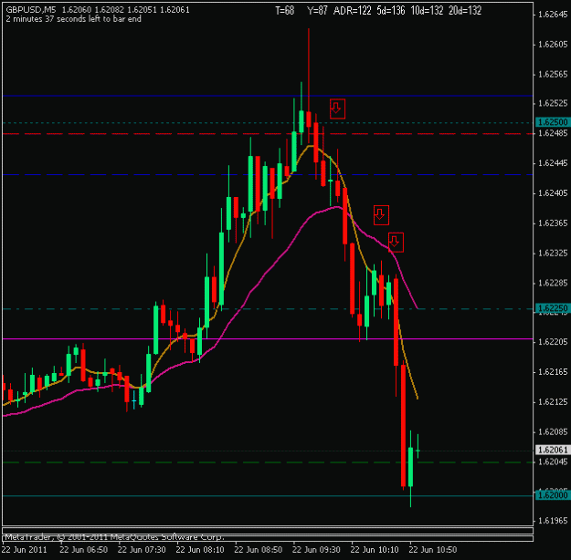
Task: Click the 1.62082 high value in header
Action: [110, 10]
